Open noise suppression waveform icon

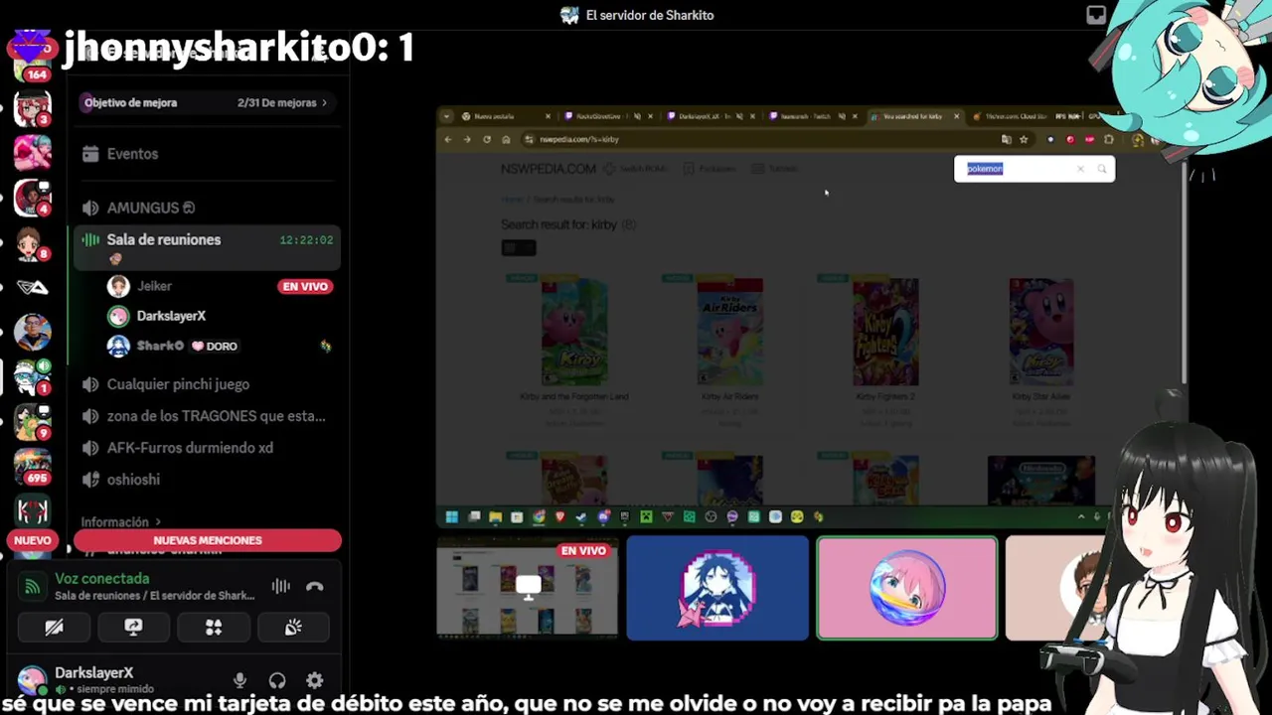pyautogui.click(x=281, y=586)
